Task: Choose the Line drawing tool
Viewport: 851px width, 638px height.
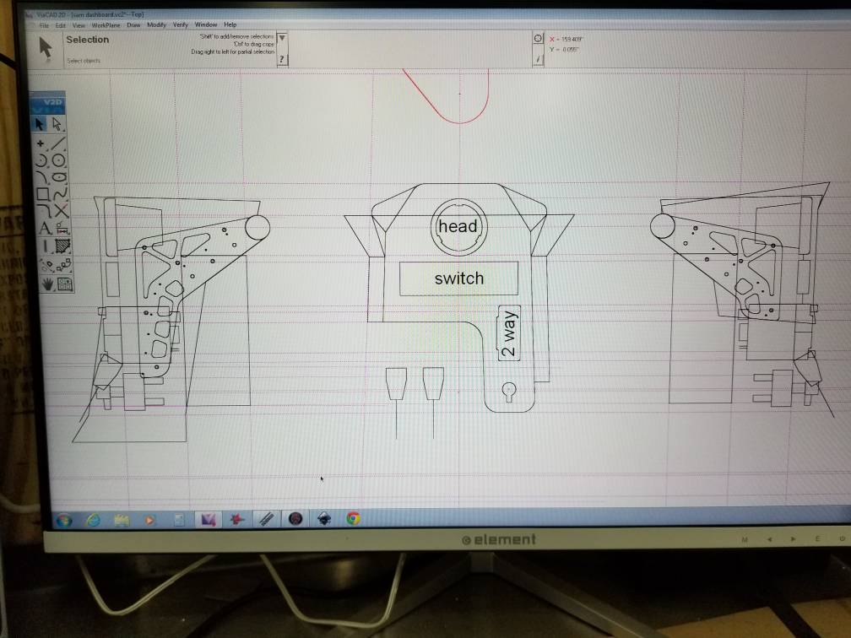Action: click(58, 143)
